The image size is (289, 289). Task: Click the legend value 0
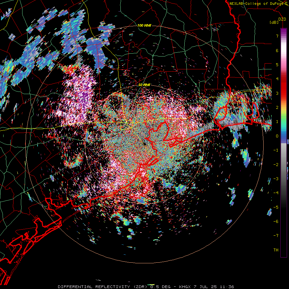coord(277,136)
